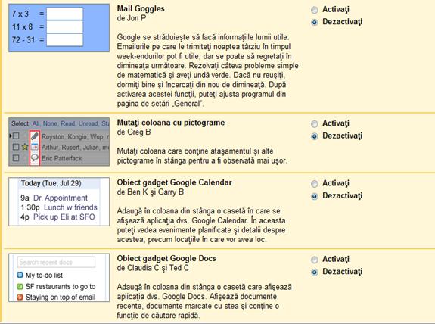The width and height of the screenshot is (435, 324).
Task: Click the Search recent docs field
Action: click(x=56, y=262)
